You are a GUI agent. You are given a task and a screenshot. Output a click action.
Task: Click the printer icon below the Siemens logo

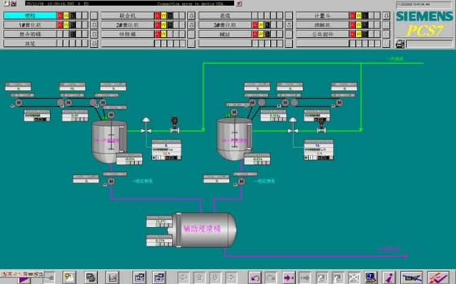click(x=400, y=43)
